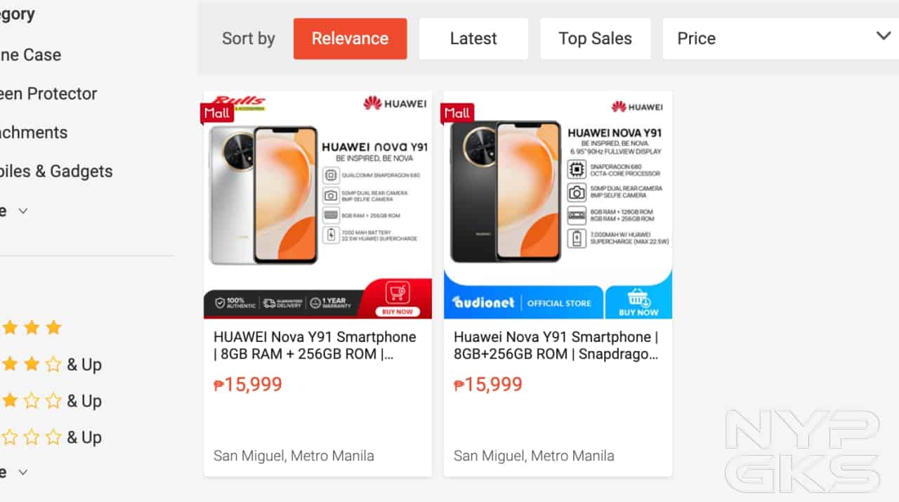
Task: Expand more categories chevron below Mobiles & Gadgets
Action: 22,211
